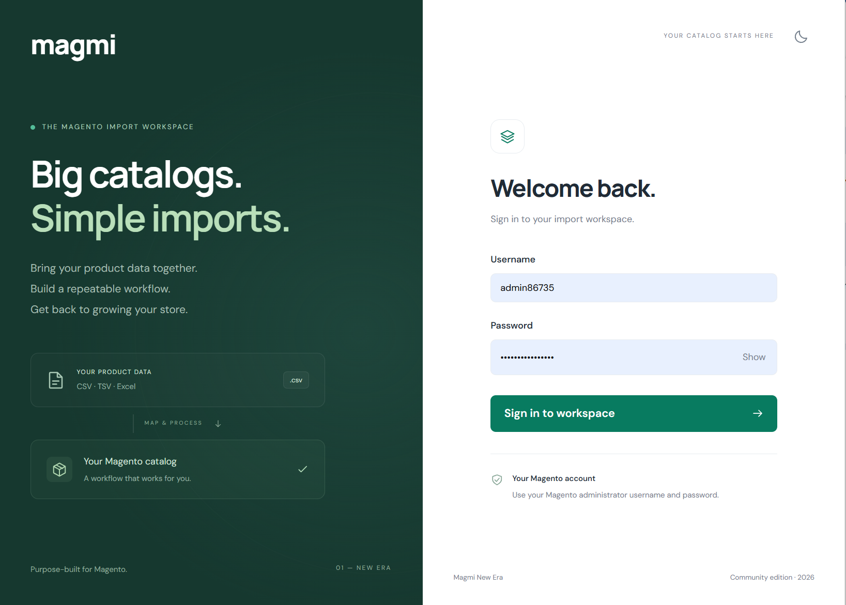Show the password characters
The width and height of the screenshot is (846, 605).
pyautogui.click(x=754, y=357)
